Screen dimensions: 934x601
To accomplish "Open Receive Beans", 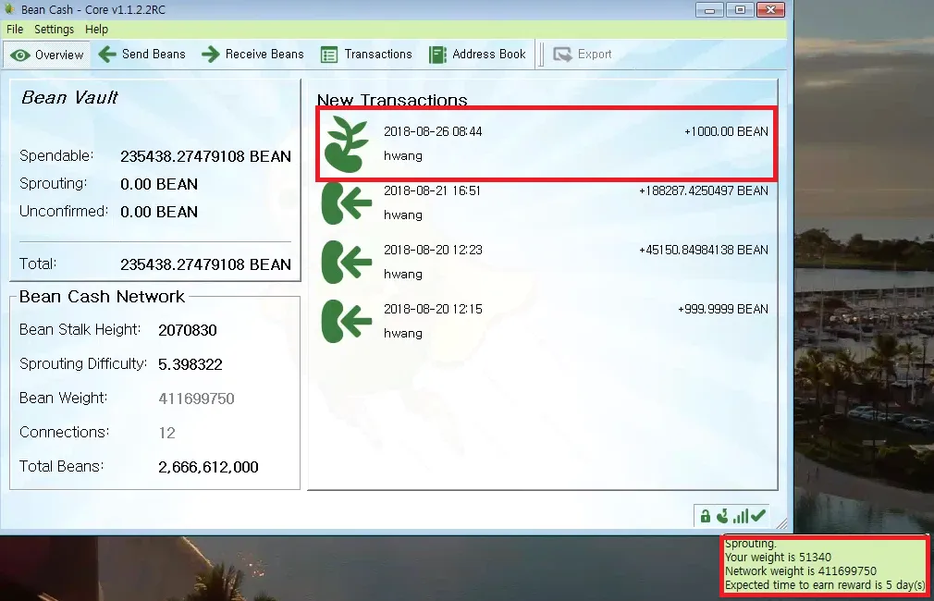I will click(x=252, y=55).
